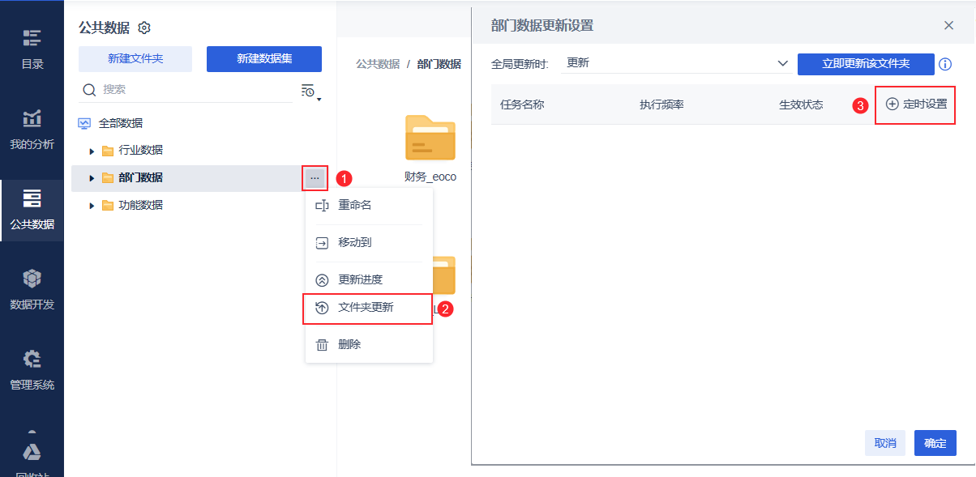Expand the 行业数据 folder arrow

[x=92, y=151]
